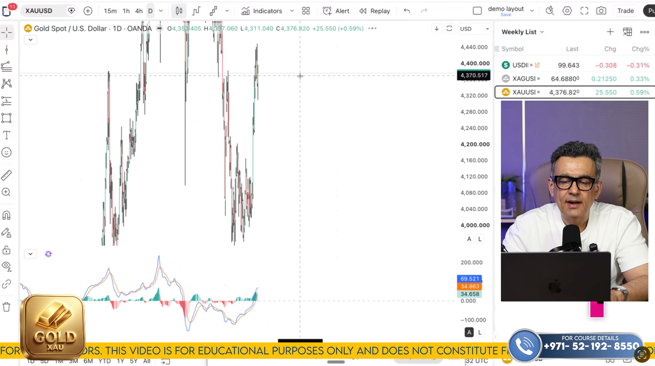Viewport: 655px width, 366px height.
Task: Sort watchlist by Chg% column
Action: [640, 49]
